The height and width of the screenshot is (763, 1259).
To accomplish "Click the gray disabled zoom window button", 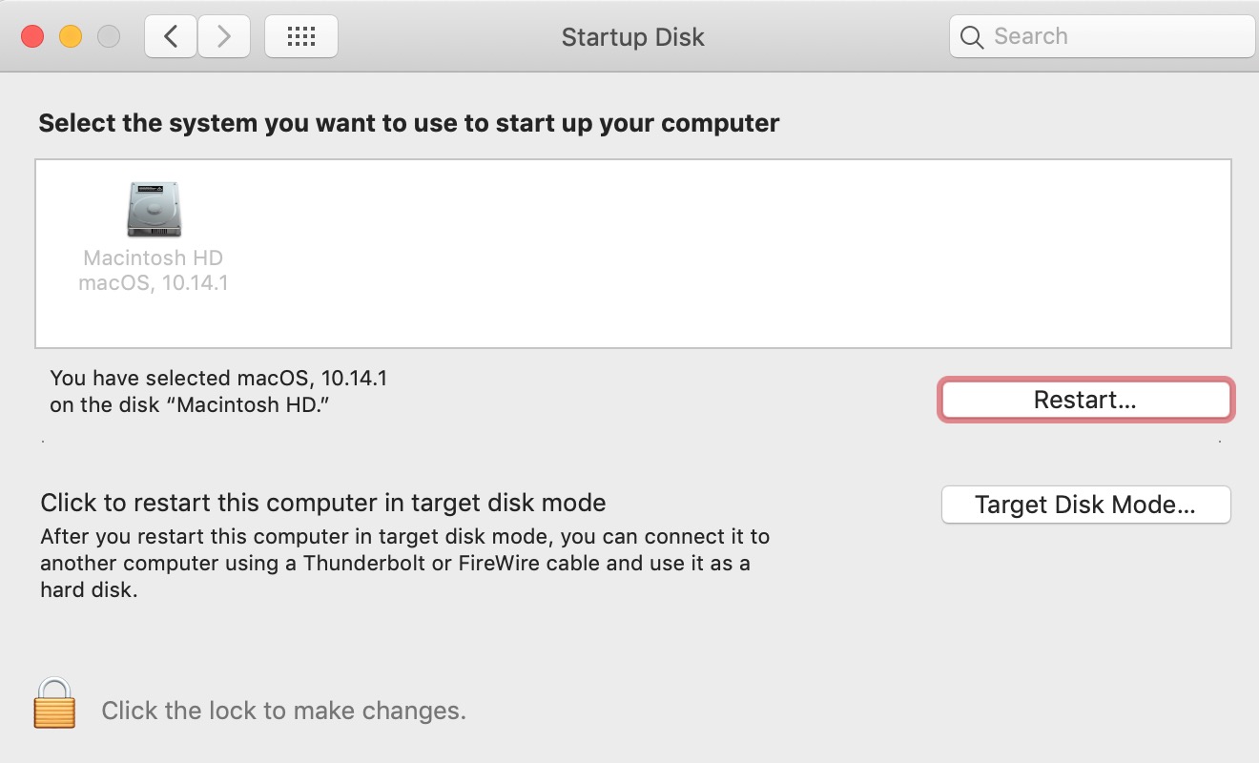I will [x=109, y=37].
